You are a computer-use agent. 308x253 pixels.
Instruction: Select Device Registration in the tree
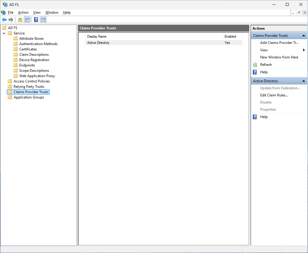34,60
